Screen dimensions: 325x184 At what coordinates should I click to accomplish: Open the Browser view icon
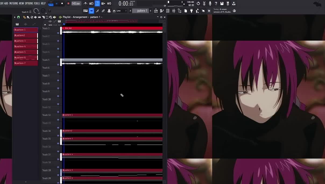pyautogui.click(x=179, y=11)
